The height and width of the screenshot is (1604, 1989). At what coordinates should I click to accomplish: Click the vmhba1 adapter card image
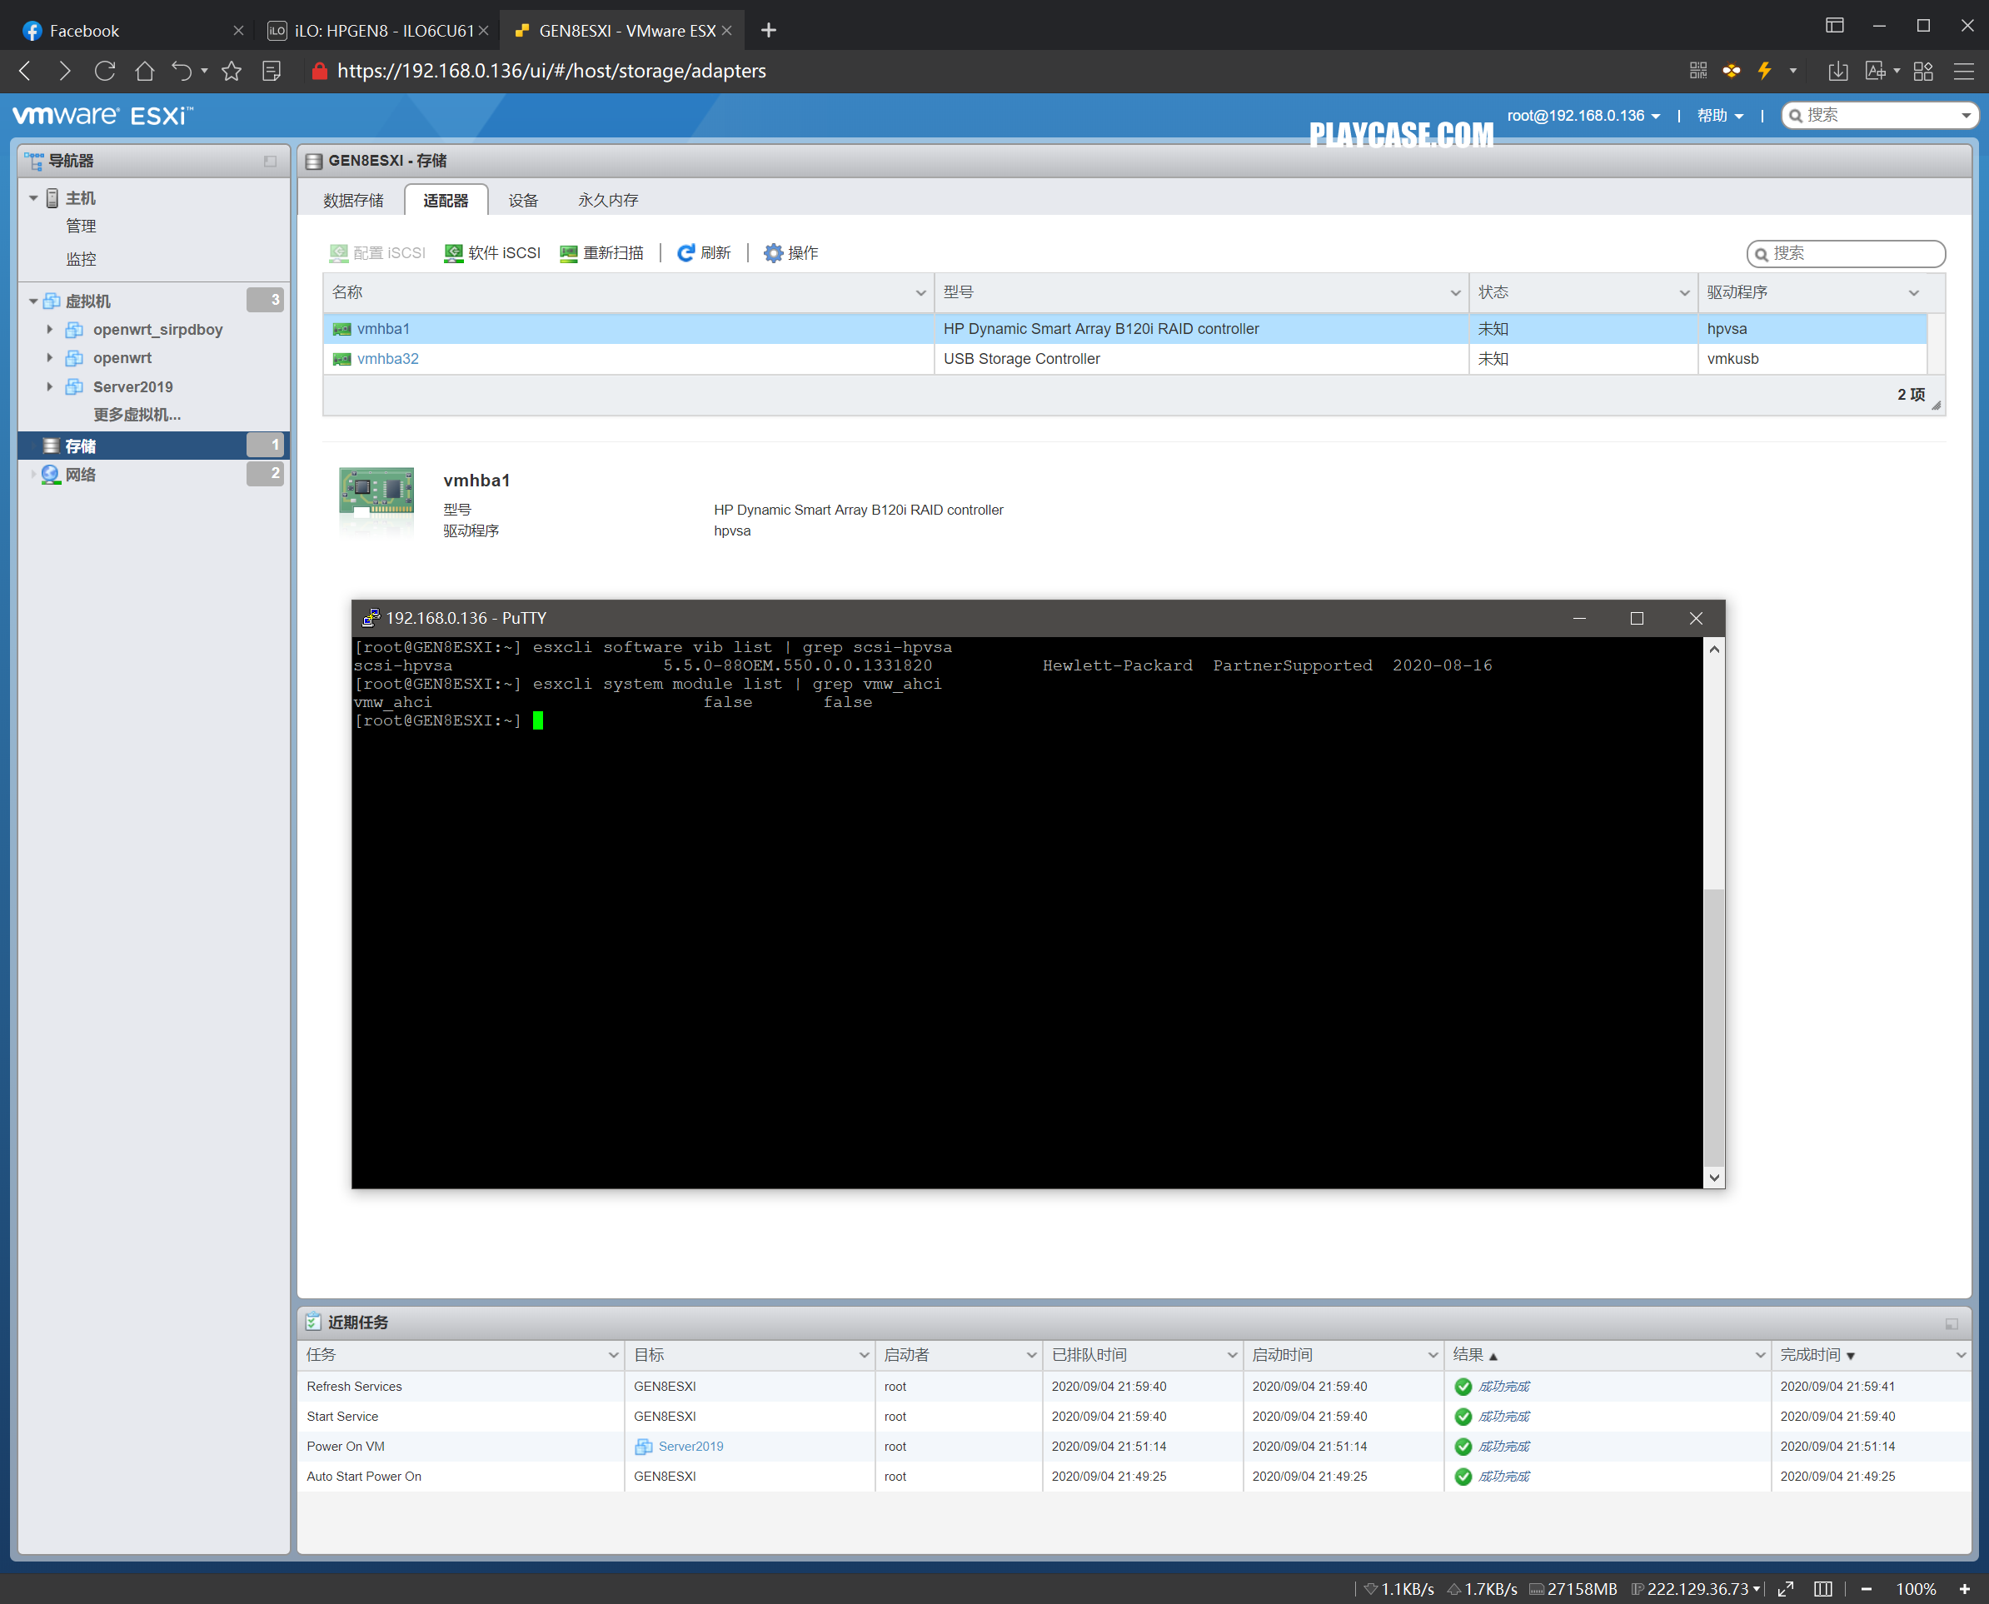point(376,501)
